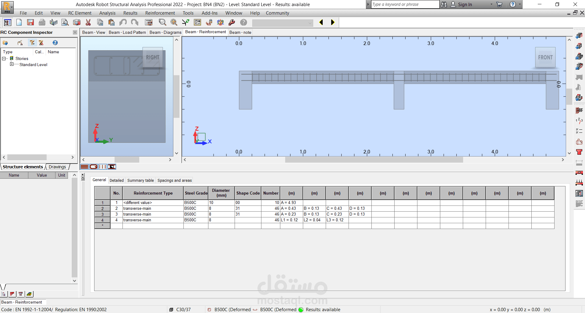Viewport: 585px width, 313px height.
Task: Open the Spacings and areas tab
Action: (x=175, y=180)
